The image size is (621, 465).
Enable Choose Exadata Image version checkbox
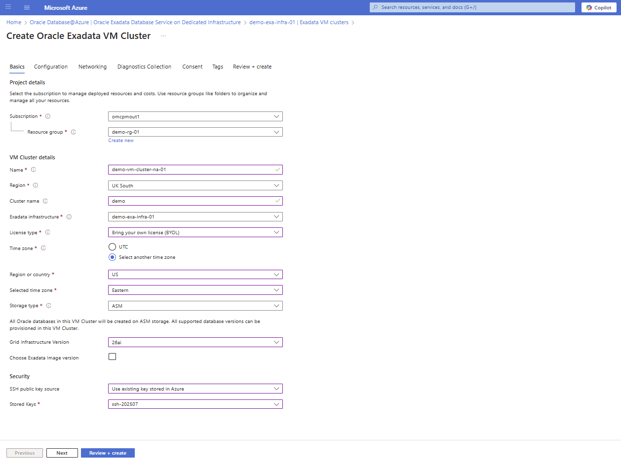112,356
